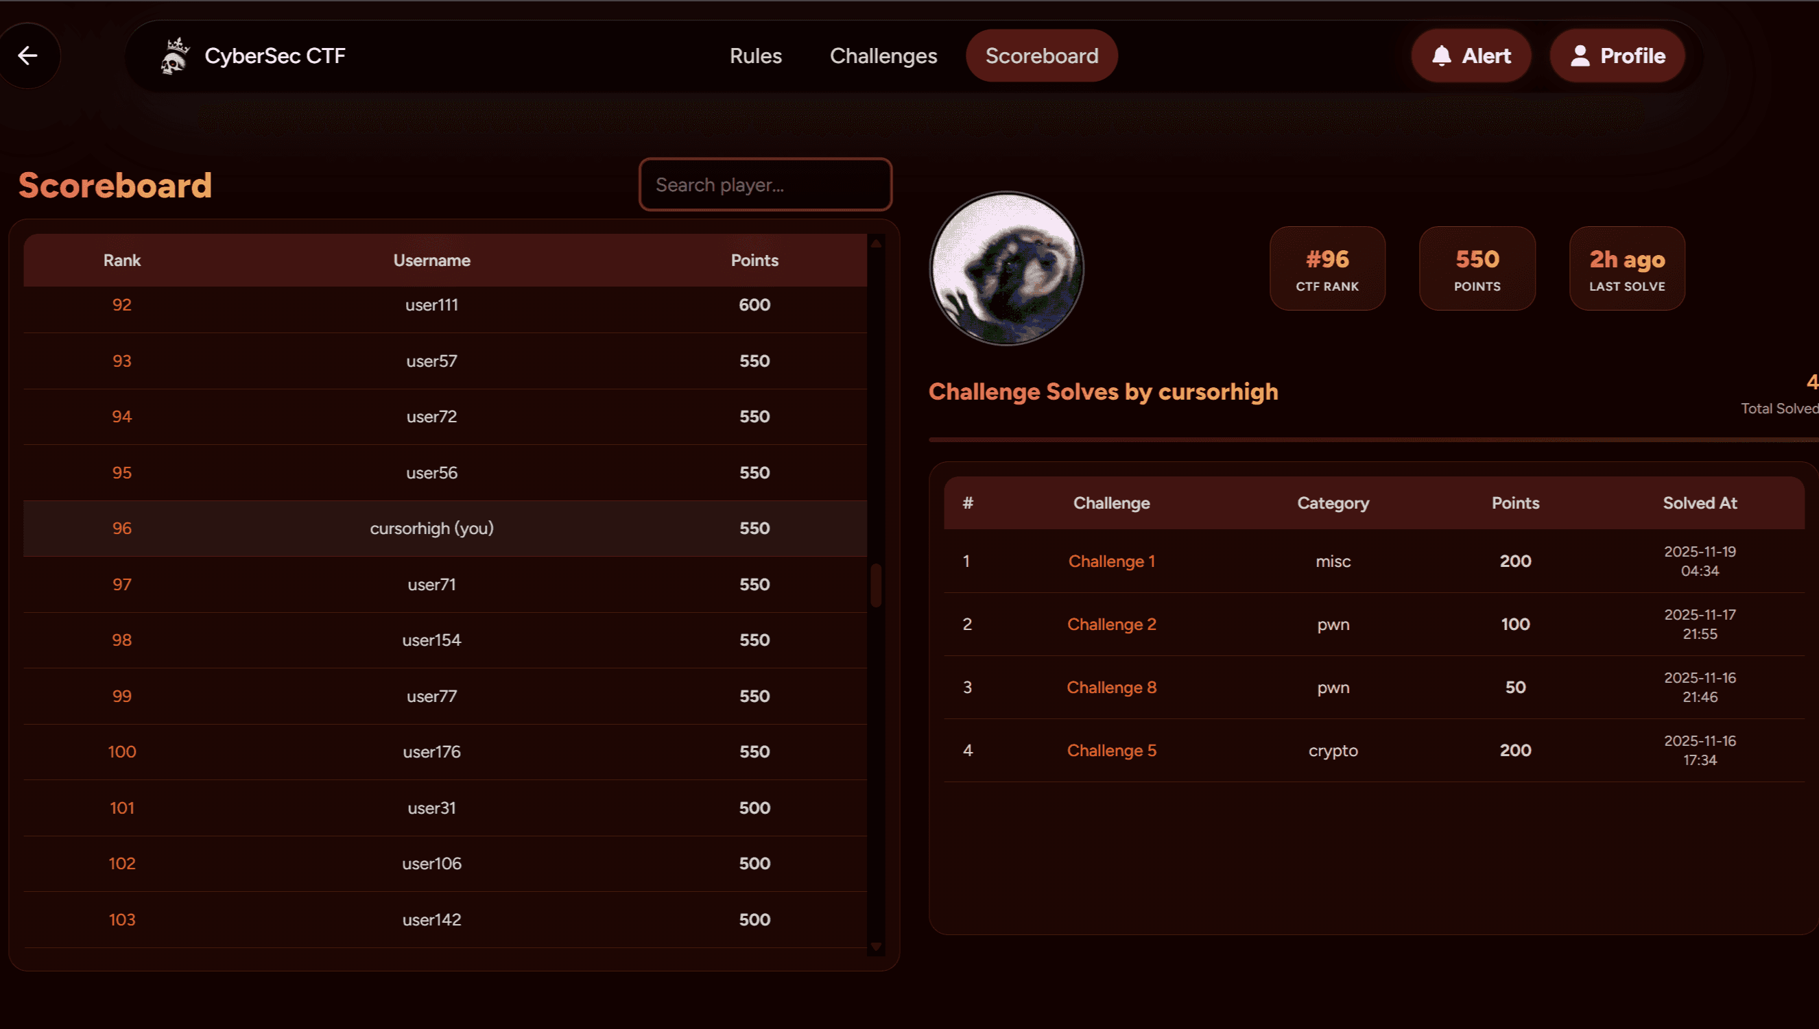Open the Challenge 2 link
The width and height of the screenshot is (1819, 1029).
point(1111,624)
